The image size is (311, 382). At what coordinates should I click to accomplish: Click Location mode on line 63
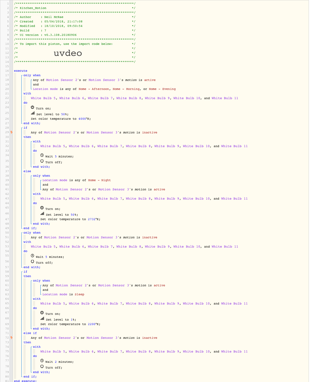pyautogui.click(x=55, y=294)
